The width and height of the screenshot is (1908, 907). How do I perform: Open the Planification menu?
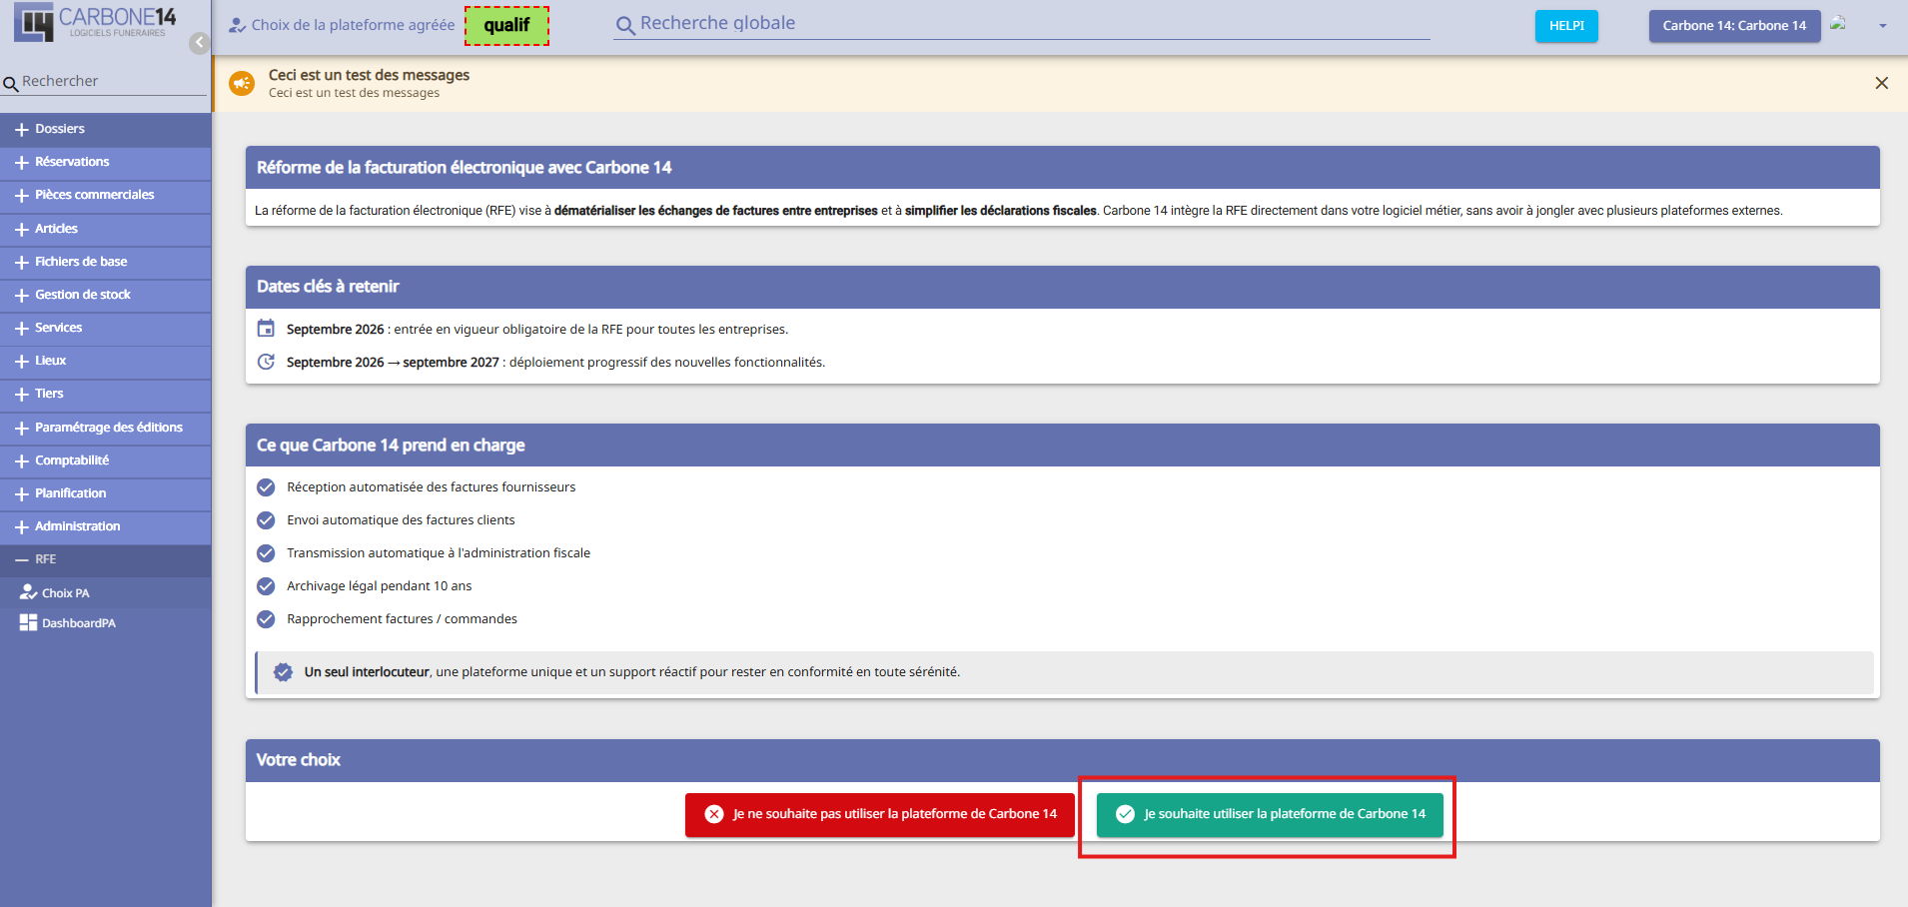pos(106,493)
